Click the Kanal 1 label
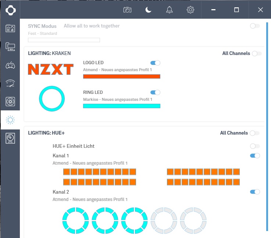Image resolution: width=271 pixels, height=238 pixels. [x=61, y=155]
